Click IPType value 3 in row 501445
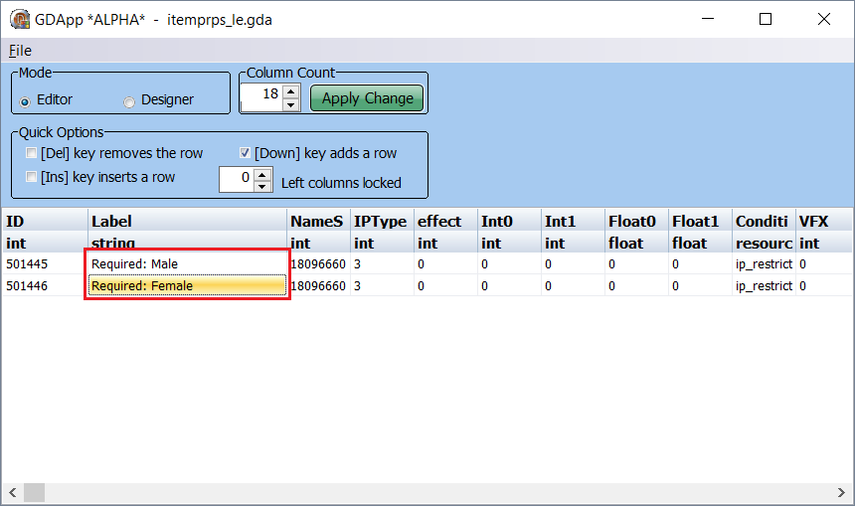The width and height of the screenshot is (855, 506). 382,263
